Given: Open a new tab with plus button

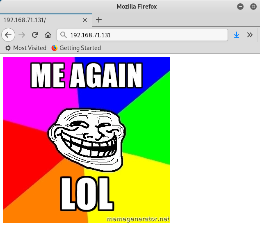Looking at the screenshot, I should [x=99, y=20].
